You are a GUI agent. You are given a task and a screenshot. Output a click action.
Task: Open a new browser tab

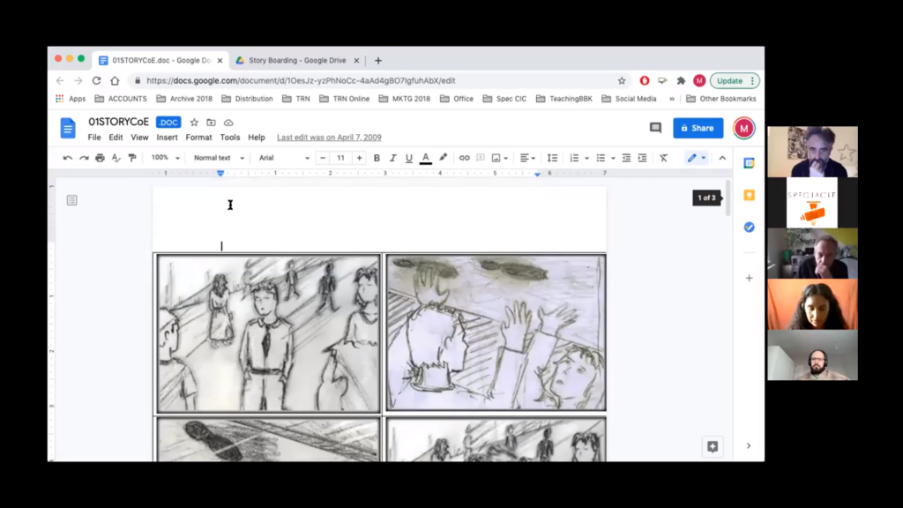click(377, 61)
